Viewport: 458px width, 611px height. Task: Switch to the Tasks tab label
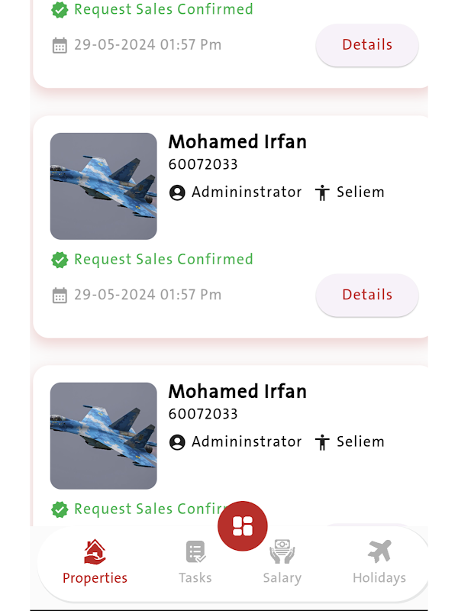point(195,578)
